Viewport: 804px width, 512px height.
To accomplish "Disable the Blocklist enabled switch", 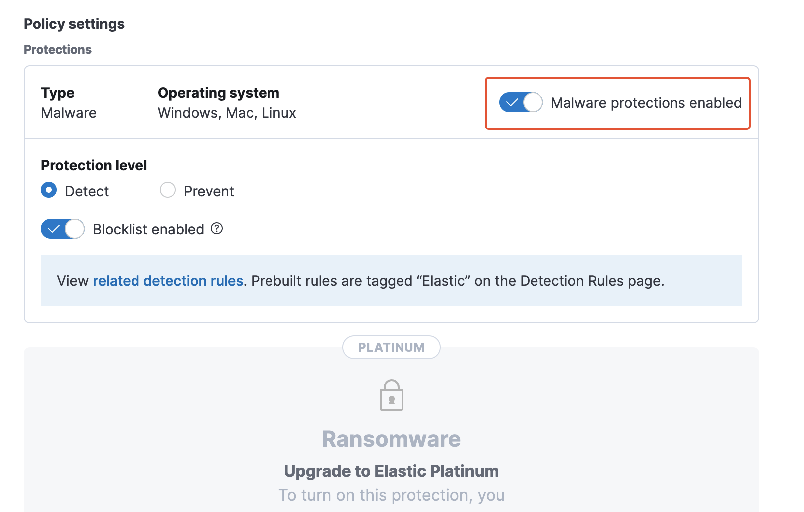I will tap(62, 229).
